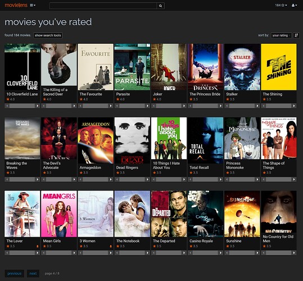Click the horizontal scrollbar track under Mean Girls
303x281 pixels.
(59, 253)
